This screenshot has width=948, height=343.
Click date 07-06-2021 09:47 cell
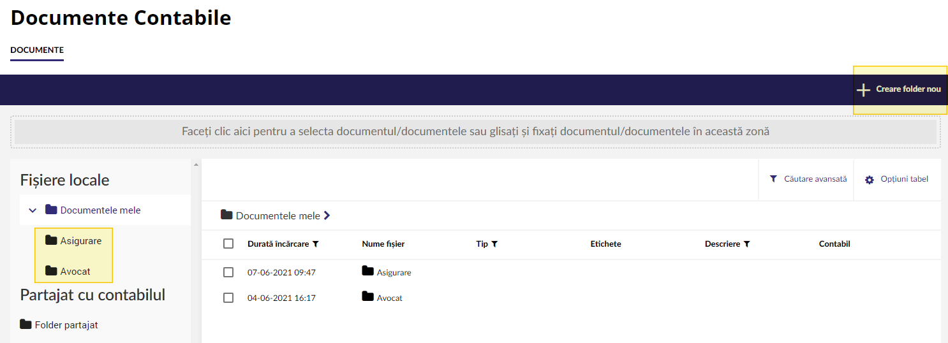(281, 272)
